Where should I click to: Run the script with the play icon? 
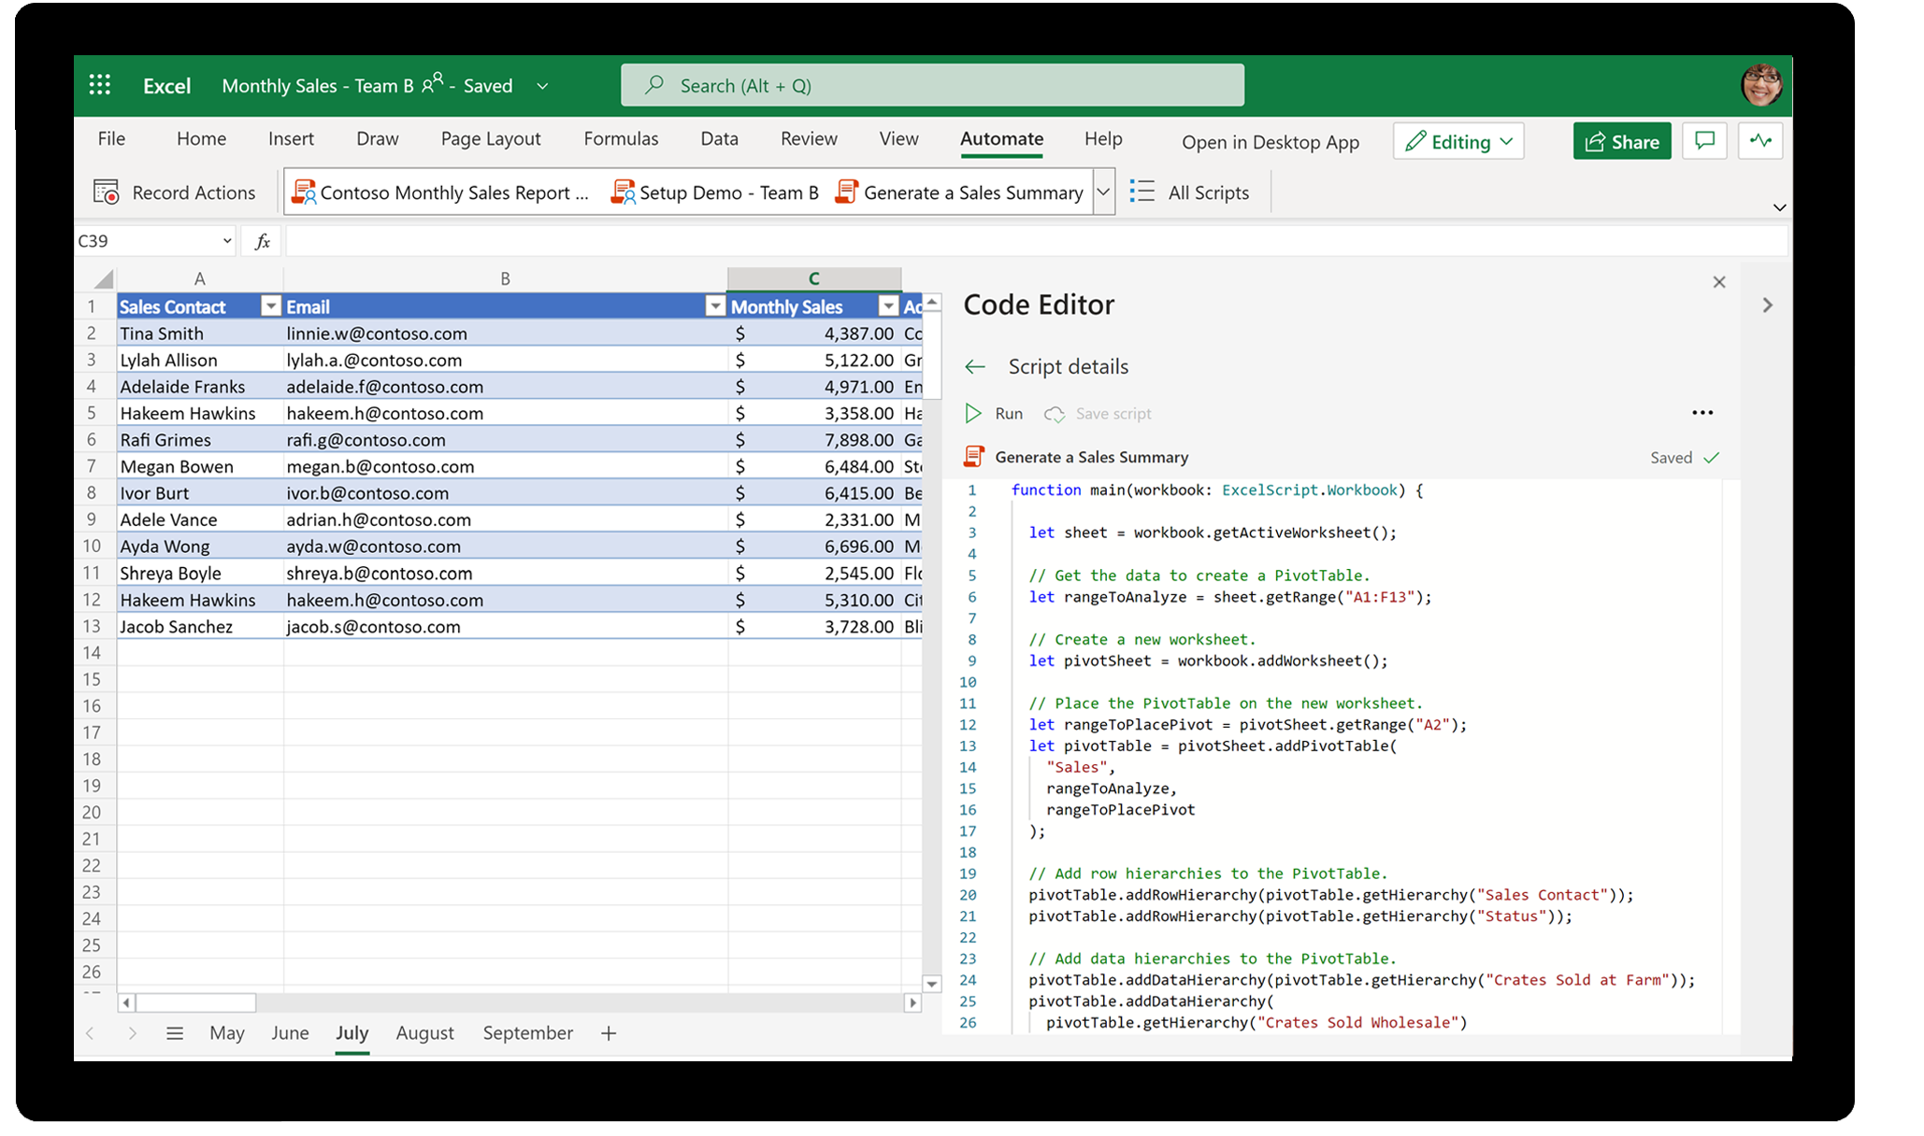pos(973,413)
